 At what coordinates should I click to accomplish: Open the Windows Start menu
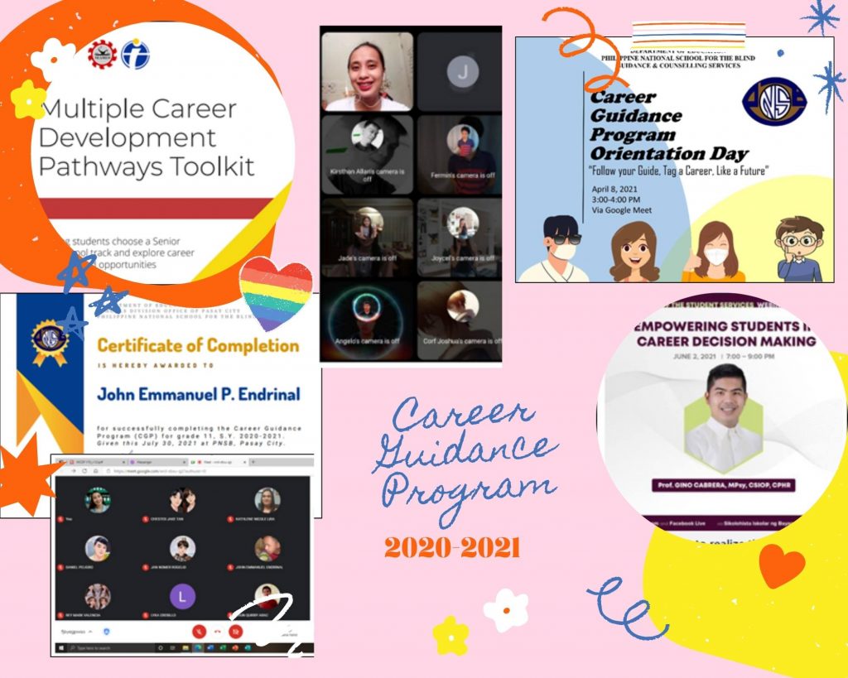coord(61,647)
